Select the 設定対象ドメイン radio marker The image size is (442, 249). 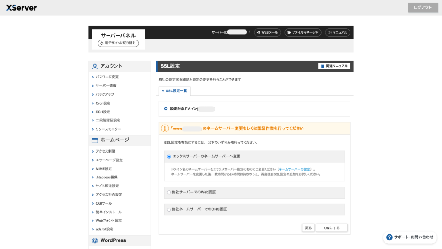166,109
